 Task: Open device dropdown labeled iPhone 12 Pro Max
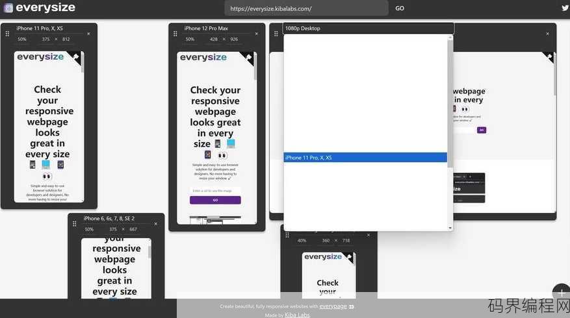(x=217, y=29)
